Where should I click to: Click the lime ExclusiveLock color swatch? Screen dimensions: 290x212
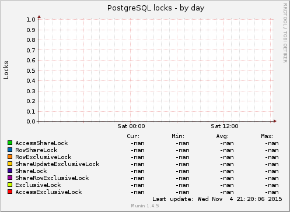pos(10,185)
